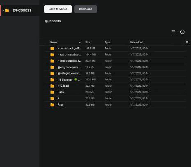
Task: Sort by Date added column
Action: pos(136,42)
